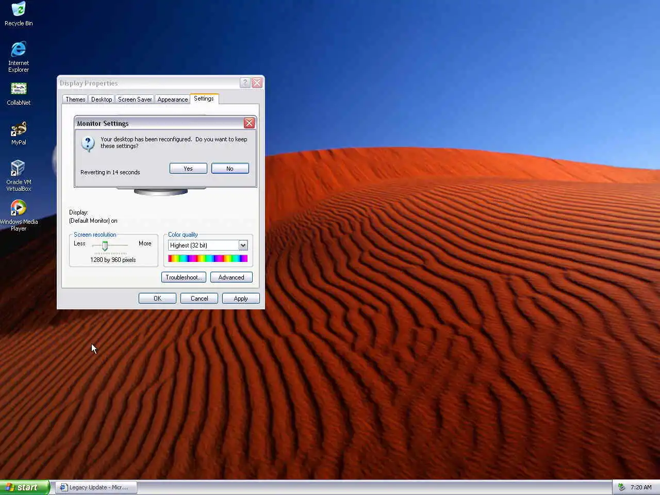Viewport: 660px width, 495px height.
Task: Close the Monitor Settings dialog
Action: (250, 123)
